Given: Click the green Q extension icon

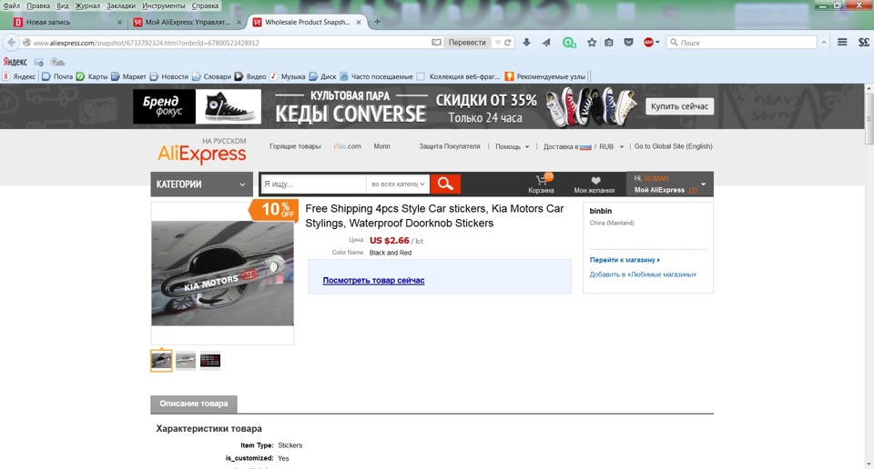Looking at the screenshot, I should (x=568, y=43).
